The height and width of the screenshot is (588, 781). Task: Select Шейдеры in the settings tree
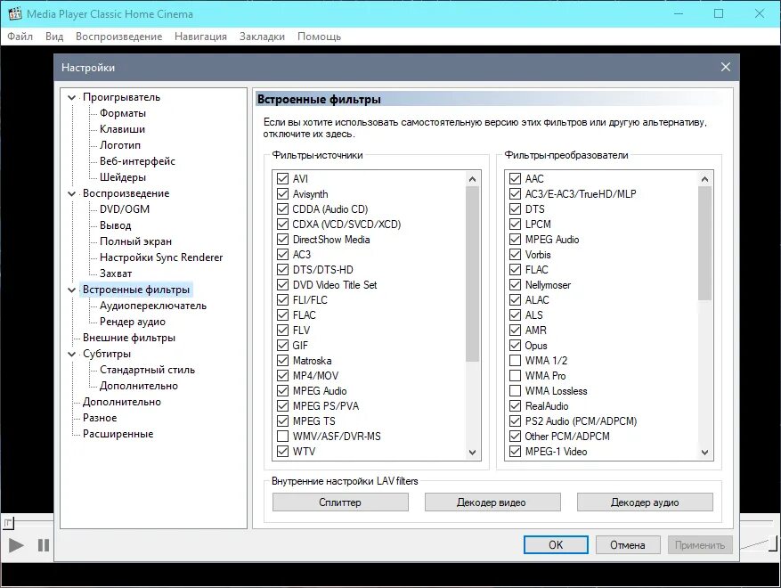(x=123, y=177)
